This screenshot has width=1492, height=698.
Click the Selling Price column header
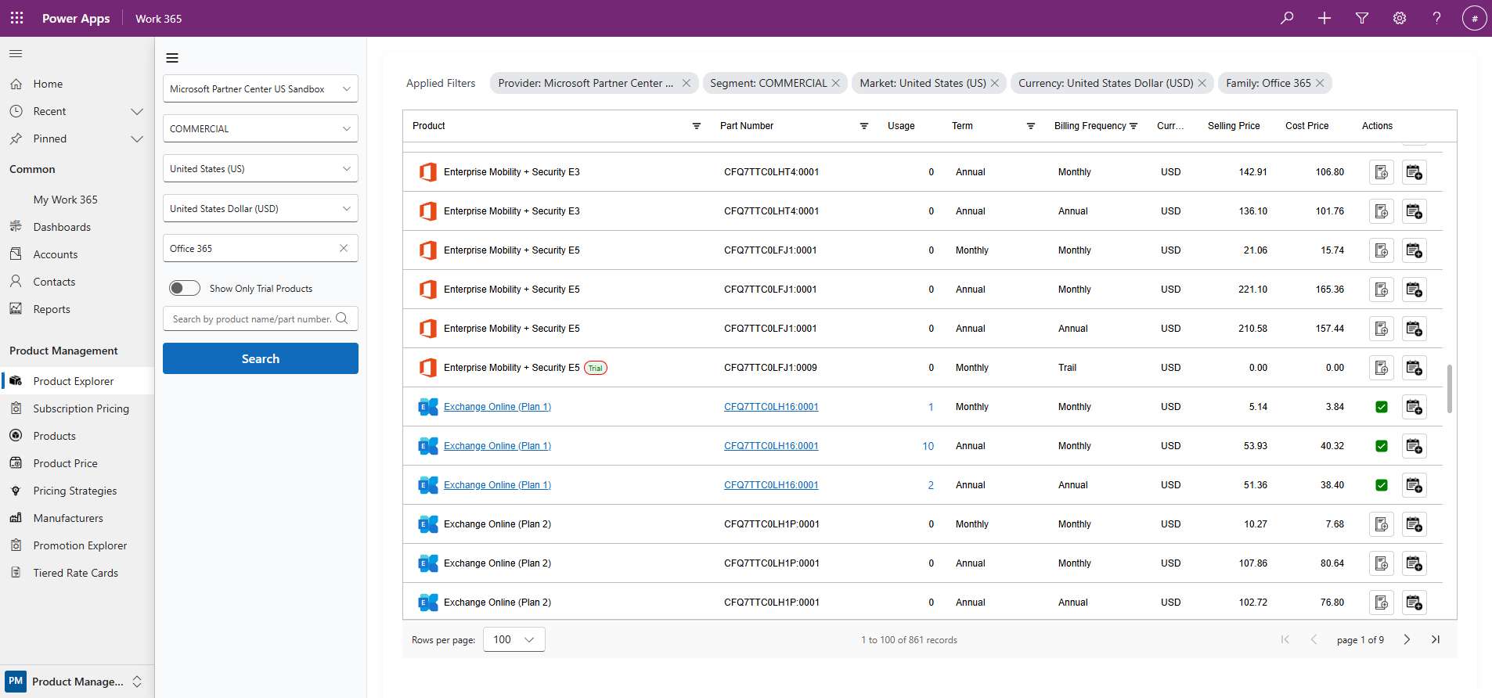1234,126
